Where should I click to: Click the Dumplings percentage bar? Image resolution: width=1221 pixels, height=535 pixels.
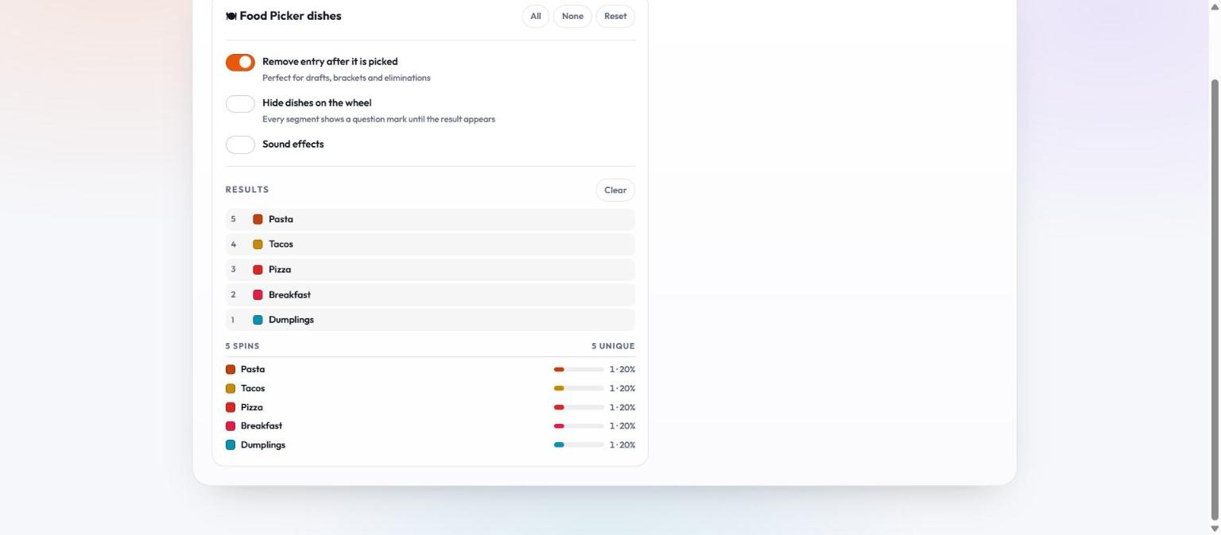pyautogui.click(x=579, y=445)
